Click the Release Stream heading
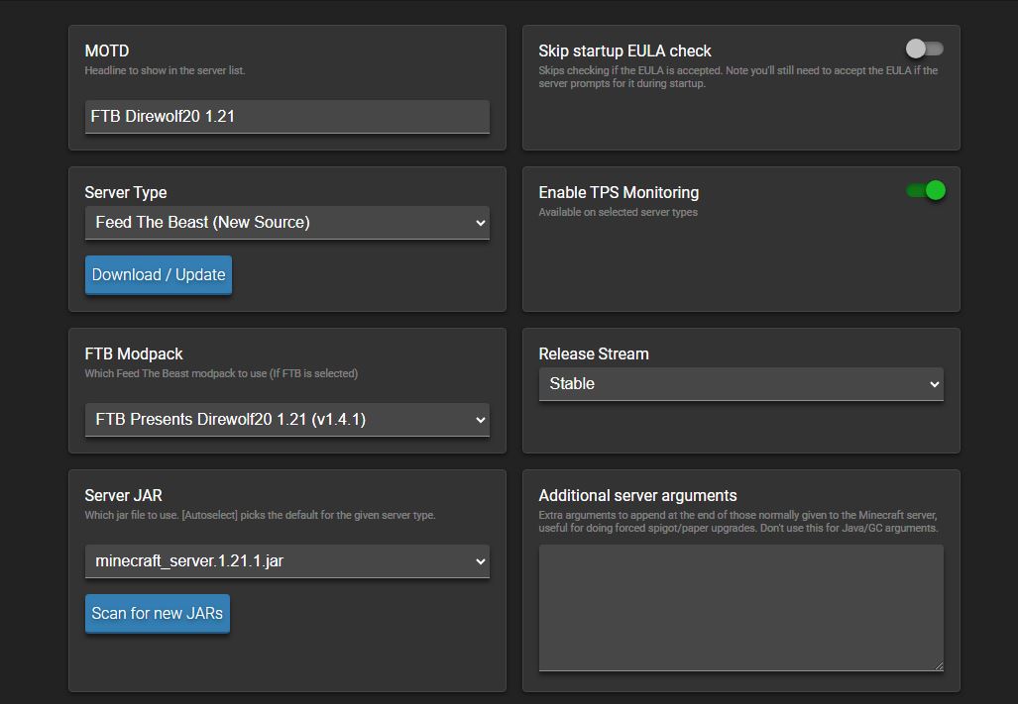This screenshot has height=704, width=1018. pyautogui.click(x=594, y=353)
